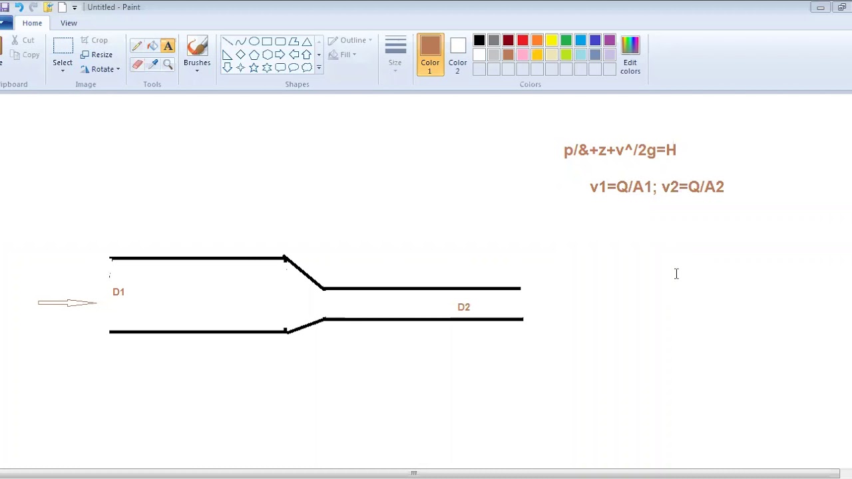Pick the Four-point star shape
The height and width of the screenshot is (479, 852).
[x=240, y=68]
